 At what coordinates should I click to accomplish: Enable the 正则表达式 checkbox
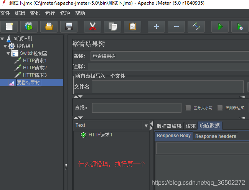pos(220,108)
